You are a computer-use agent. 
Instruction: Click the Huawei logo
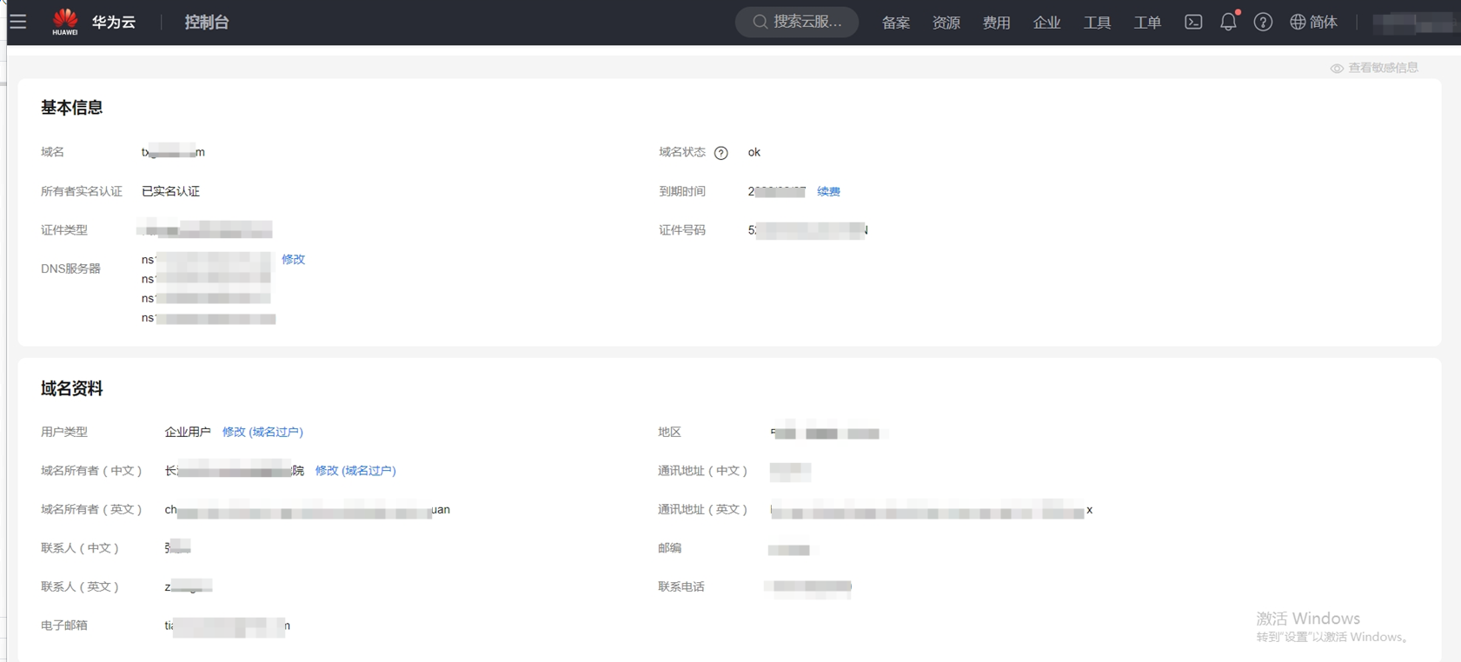coord(65,22)
